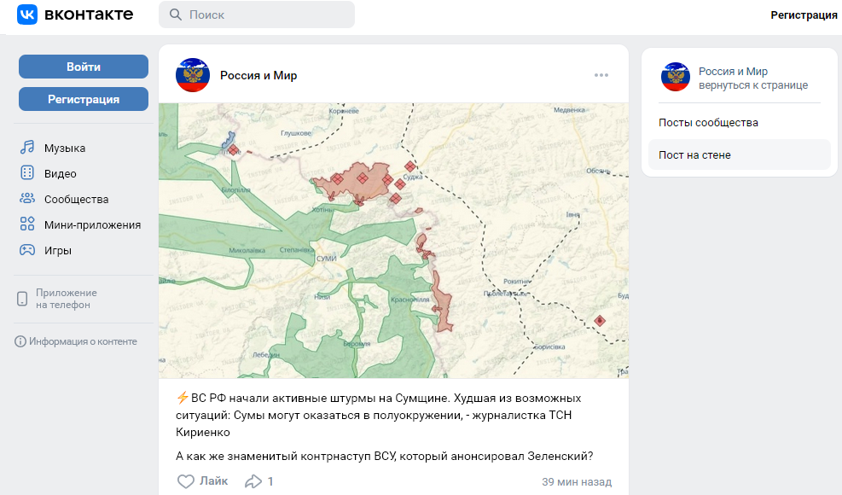Click the VK logo icon
Image resolution: width=842 pixels, height=495 pixels.
27,15
